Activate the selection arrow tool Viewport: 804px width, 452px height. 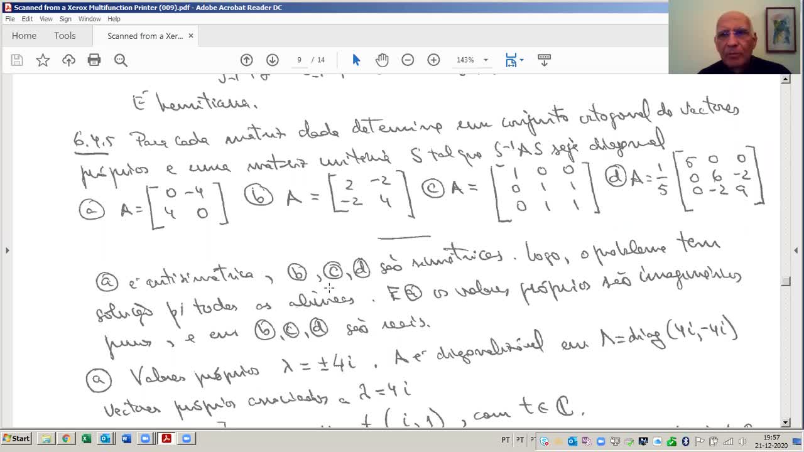(x=356, y=60)
